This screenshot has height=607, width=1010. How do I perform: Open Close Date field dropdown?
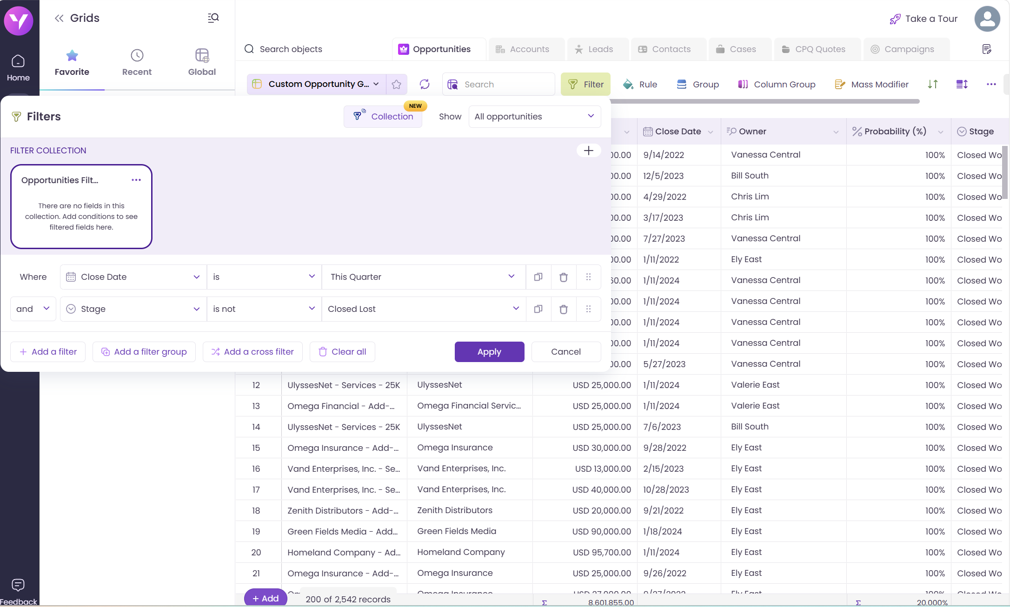point(133,277)
